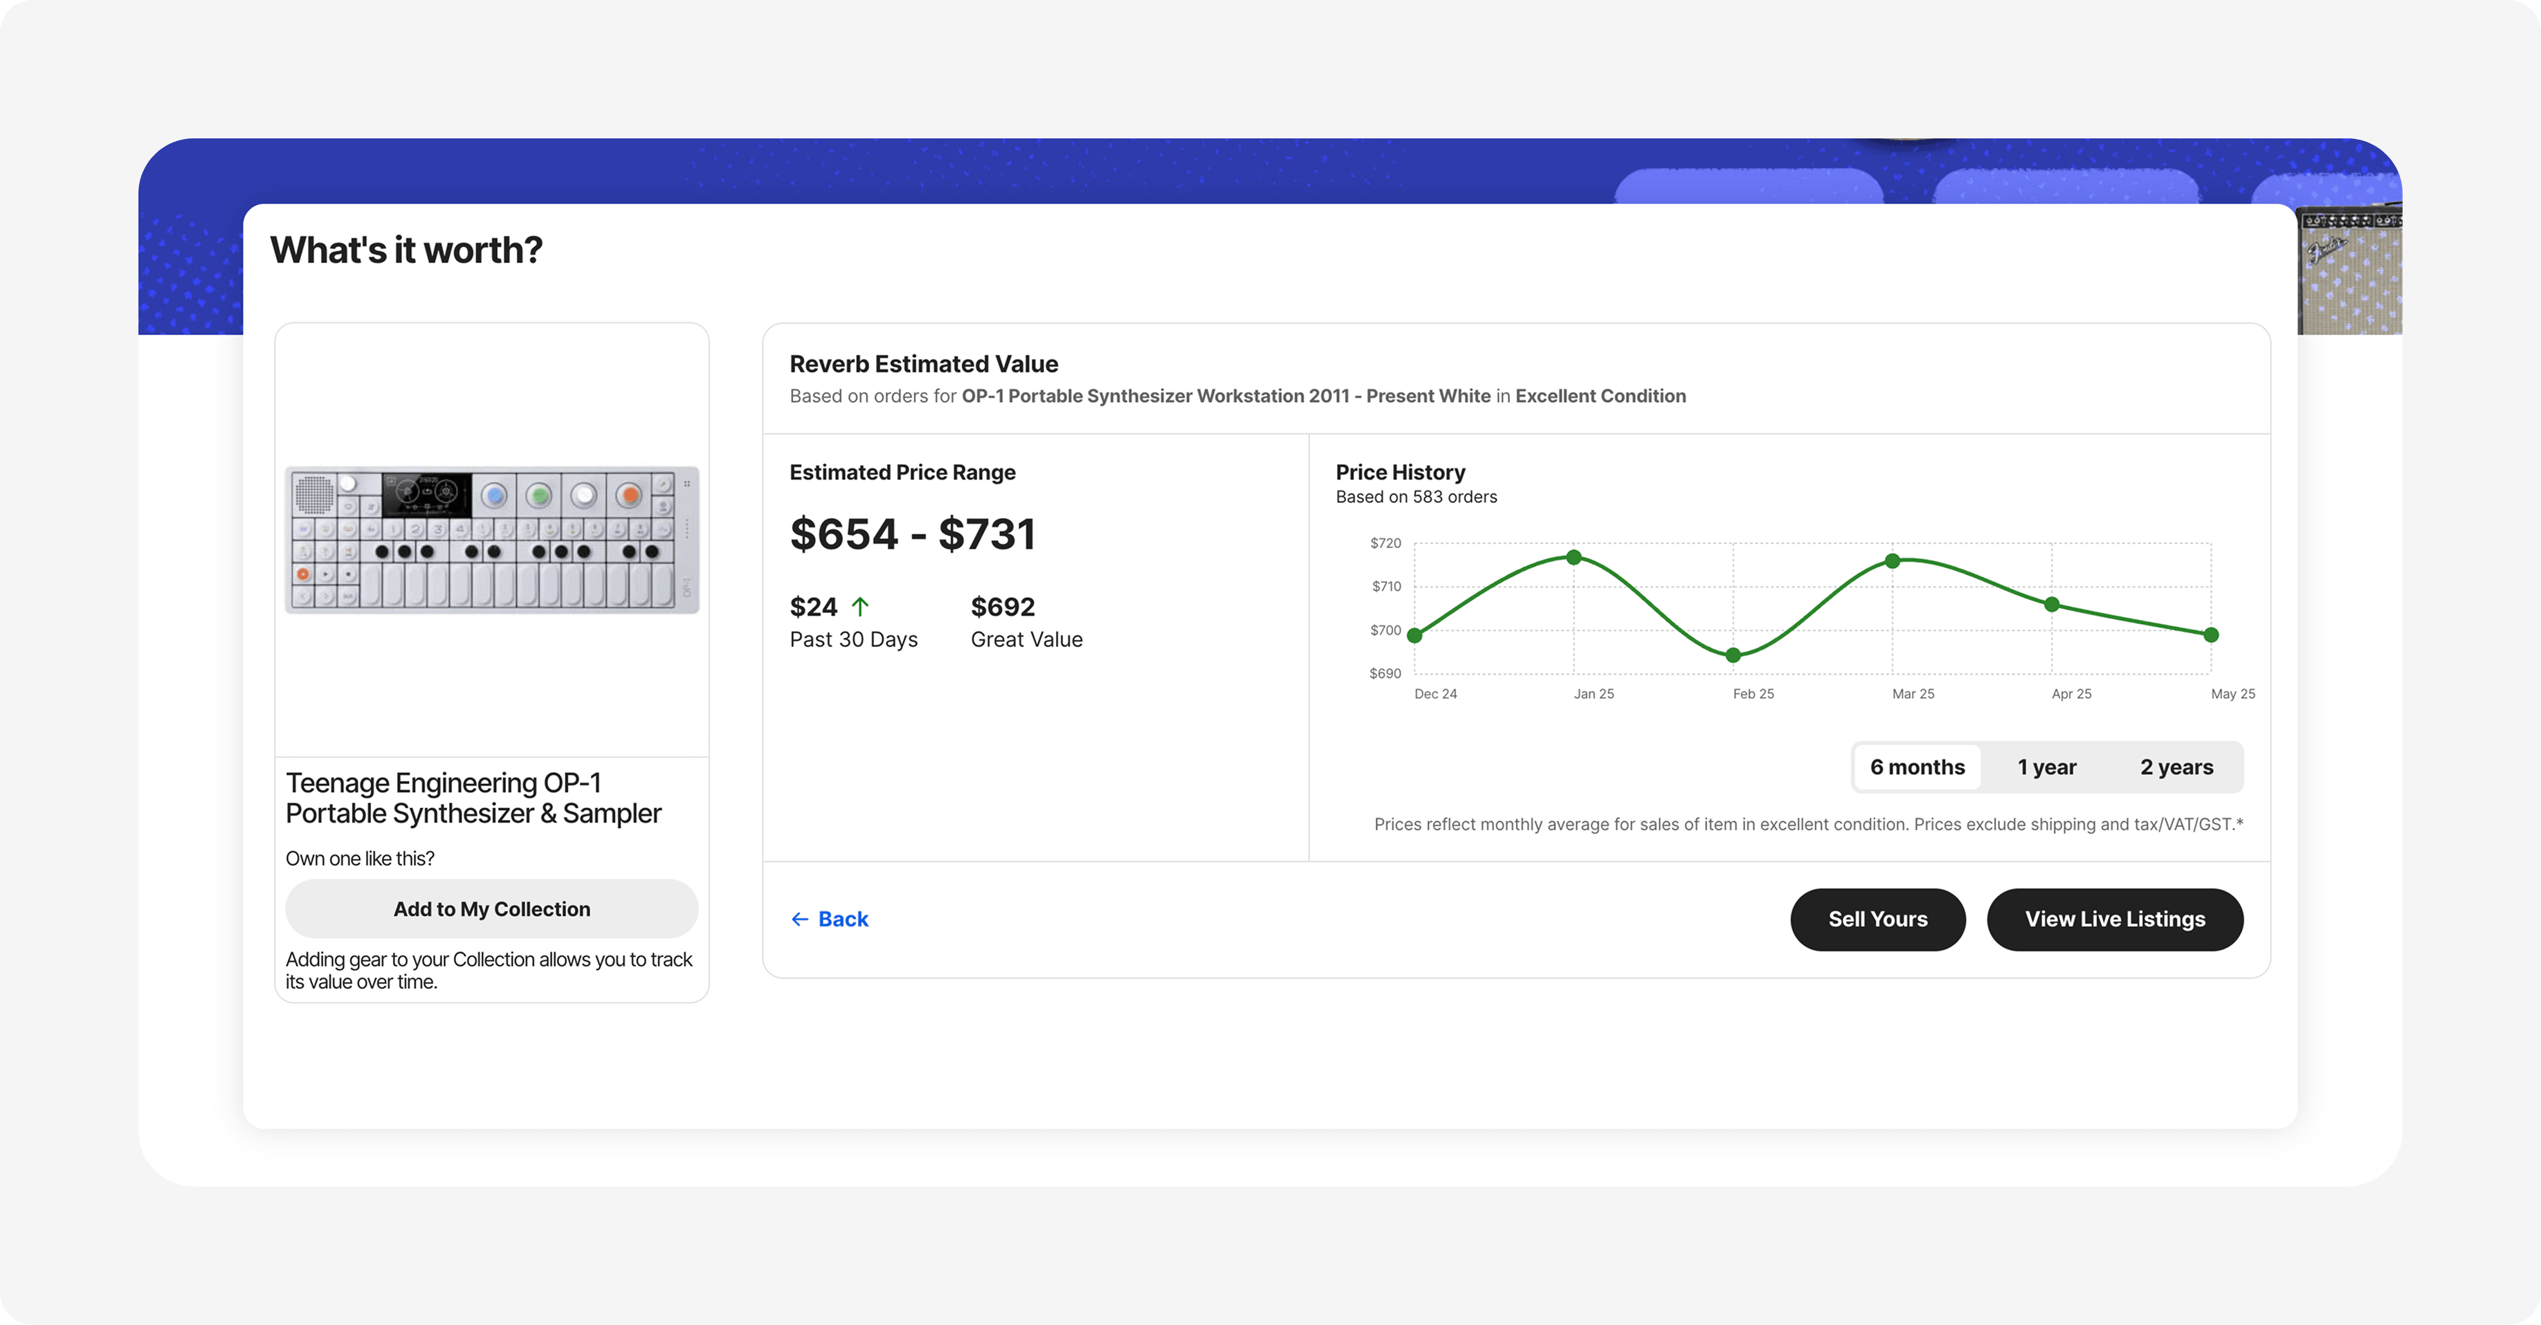Click the $720 axis label

1385,542
